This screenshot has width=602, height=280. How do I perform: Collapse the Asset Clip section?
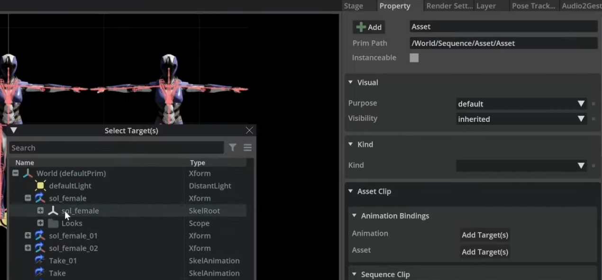click(x=350, y=191)
